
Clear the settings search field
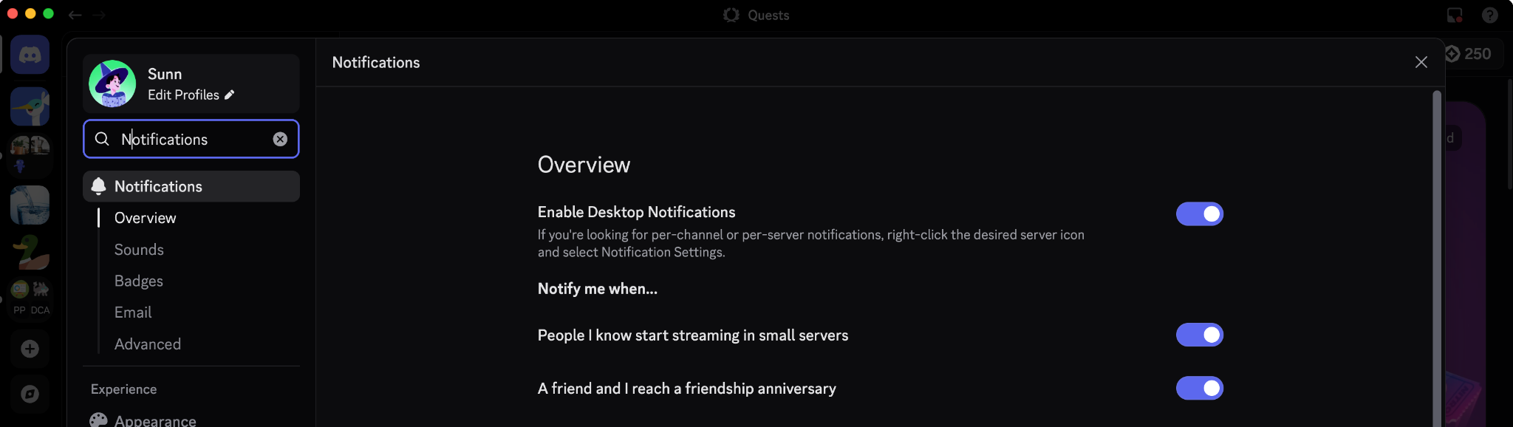pyautogui.click(x=280, y=139)
